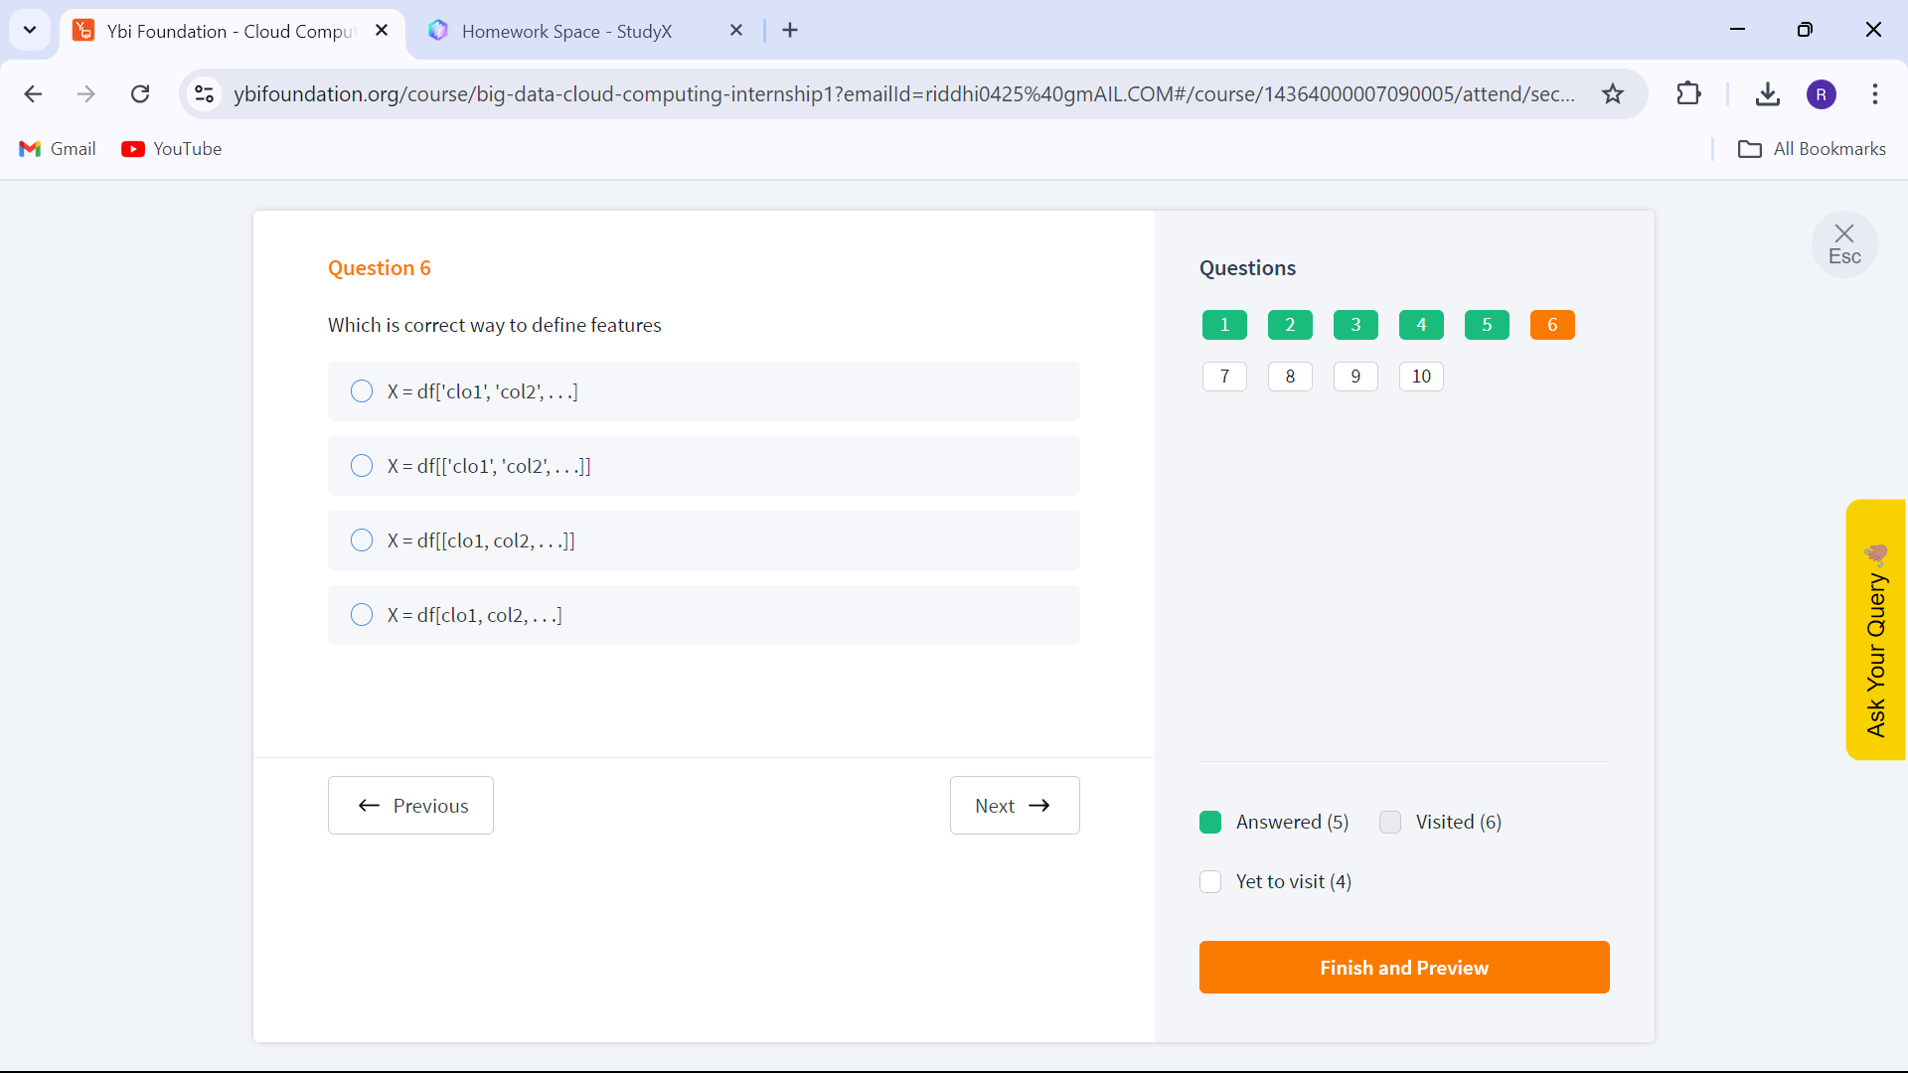
Task: Switch to the Ybi Foundation tab
Action: 231,31
